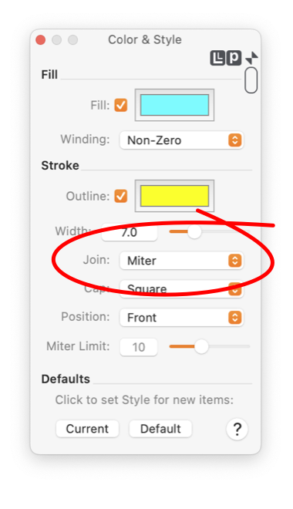Uncheck the Fill checkbox
293x509 pixels.
[121, 105]
